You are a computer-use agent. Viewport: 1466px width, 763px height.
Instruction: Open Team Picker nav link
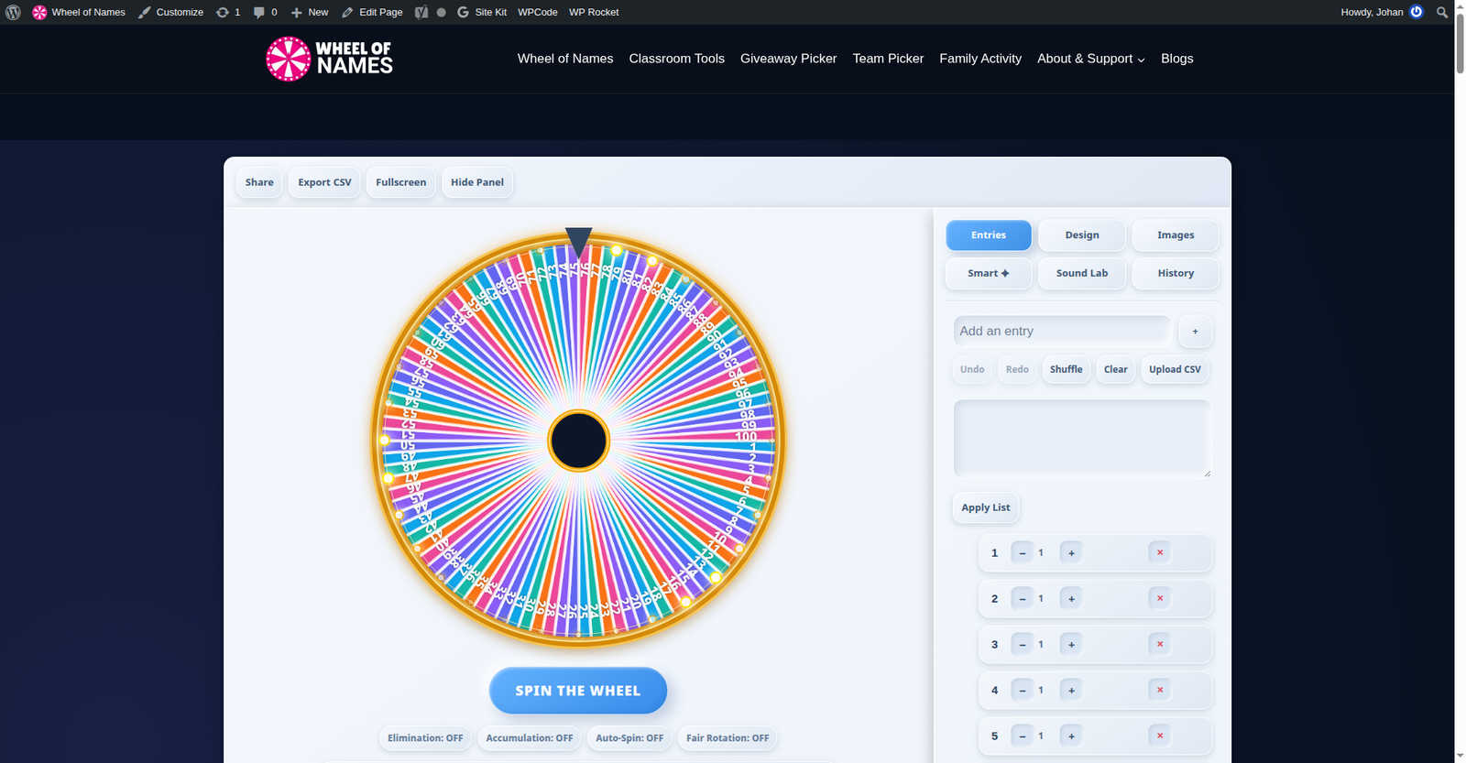click(888, 59)
